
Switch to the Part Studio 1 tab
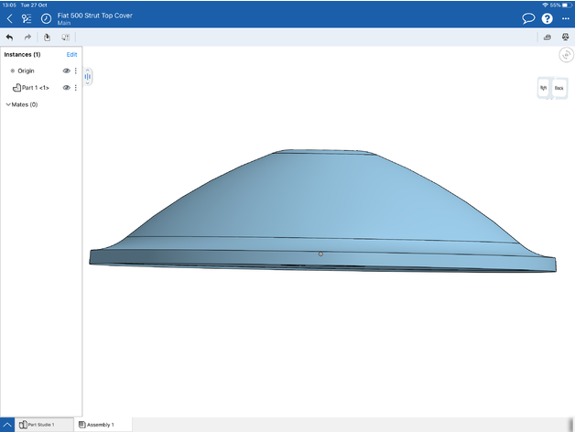pos(44,425)
